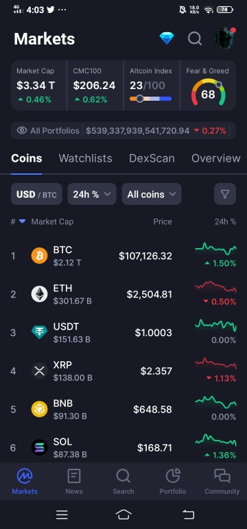This screenshot has height=529, width=247.
Task: Tap the Android home navigation button
Action: click(123, 515)
